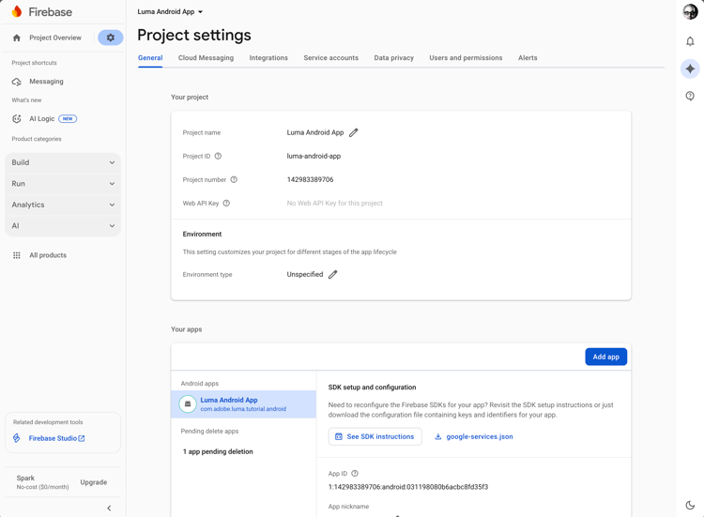Image resolution: width=704 pixels, height=517 pixels.
Task: Click the Project ID help icon
Action: [218, 157]
